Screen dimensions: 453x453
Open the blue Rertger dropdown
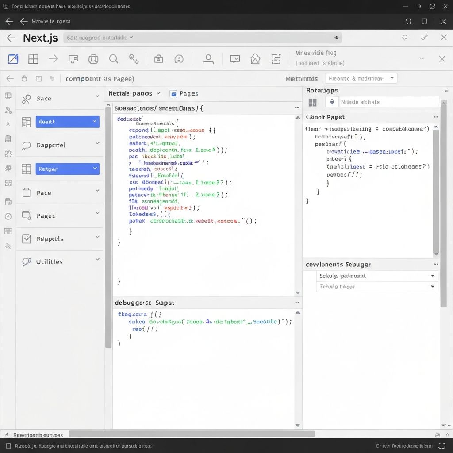pyautogui.click(x=67, y=169)
